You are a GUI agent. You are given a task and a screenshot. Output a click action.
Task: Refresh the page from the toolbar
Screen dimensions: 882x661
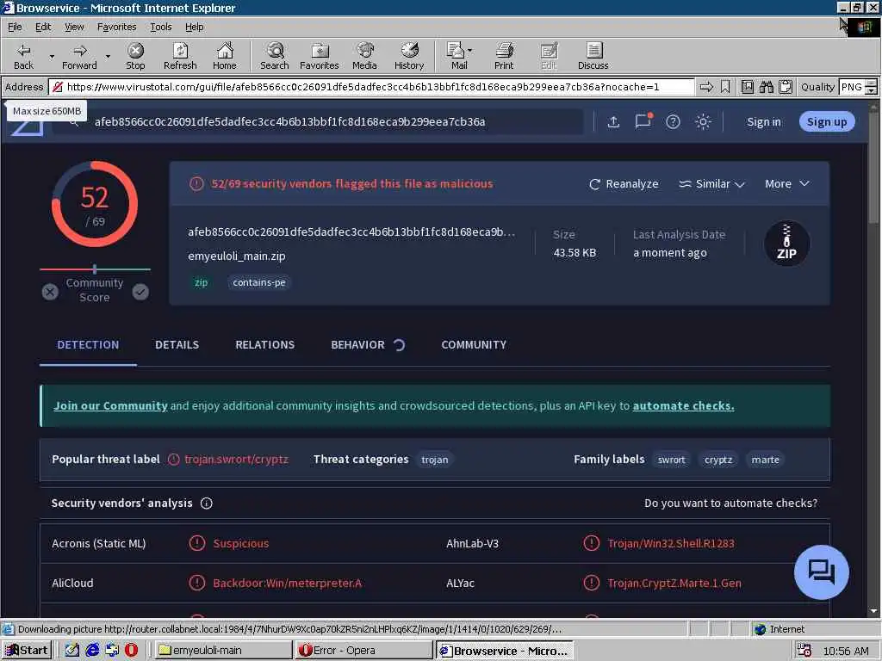click(x=180, y=56)
